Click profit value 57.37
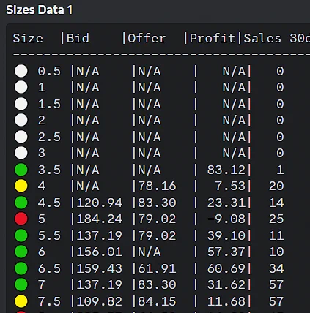This screenshot has width=310, height=313. click(x=226, y=252)
